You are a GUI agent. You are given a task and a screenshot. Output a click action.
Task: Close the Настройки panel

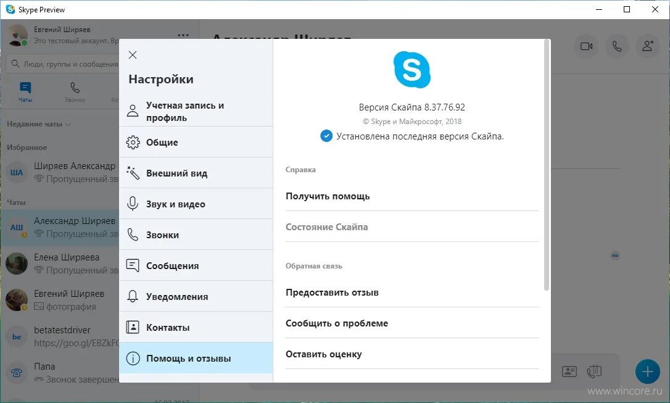click(132, 54)
